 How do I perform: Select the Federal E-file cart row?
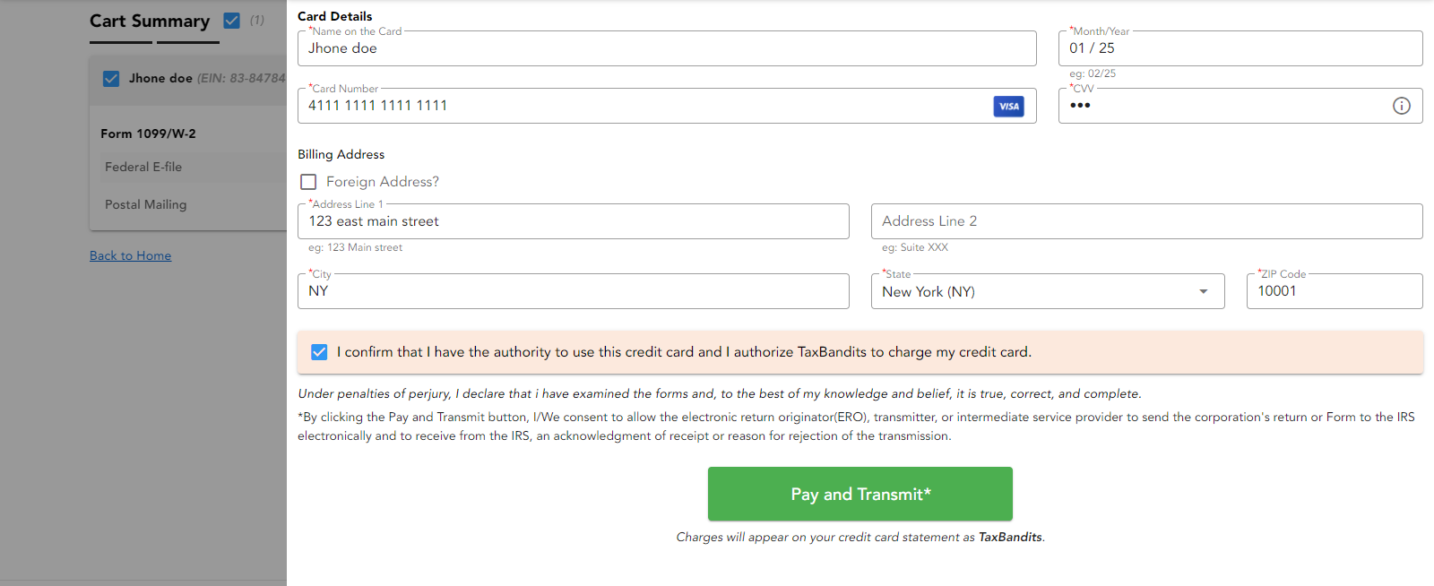(143, 167)
